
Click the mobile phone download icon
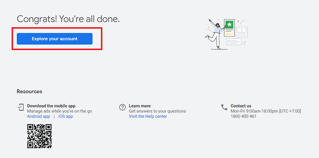tap(21, 107)
